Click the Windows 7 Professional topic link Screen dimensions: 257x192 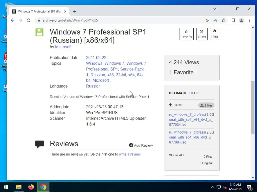(x=116, y=66)
